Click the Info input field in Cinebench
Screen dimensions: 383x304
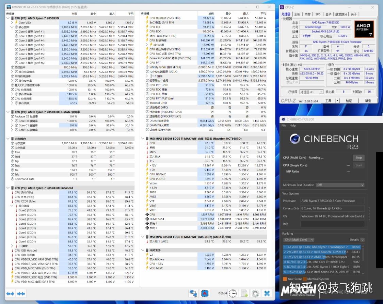pos(332,224)
